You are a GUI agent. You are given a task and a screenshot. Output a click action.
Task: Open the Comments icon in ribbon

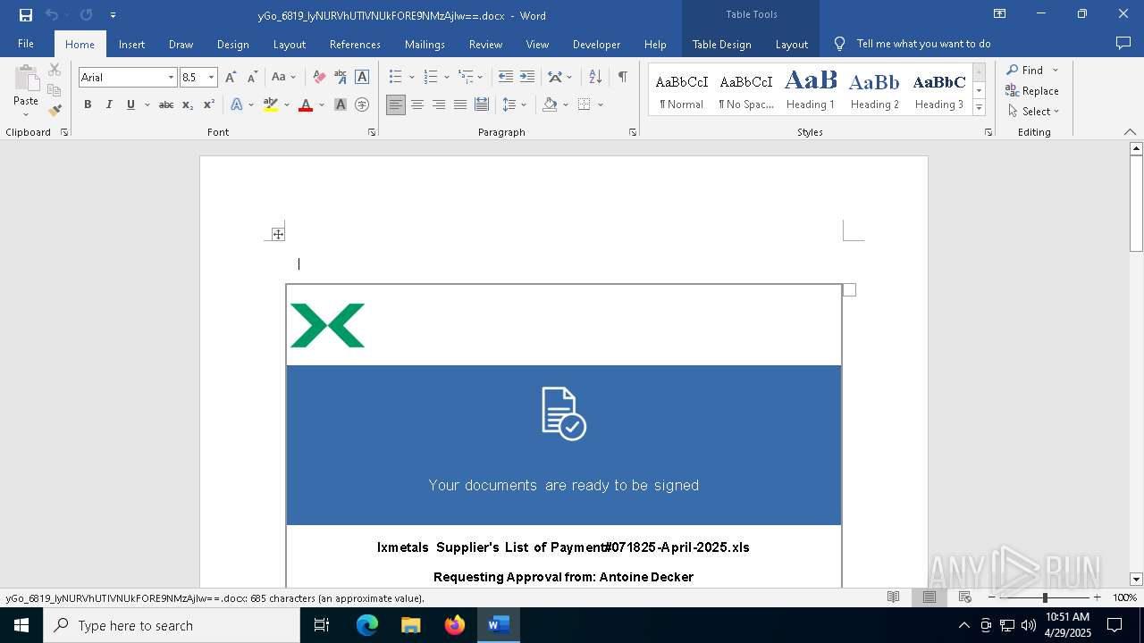(x=1123, y=43)
